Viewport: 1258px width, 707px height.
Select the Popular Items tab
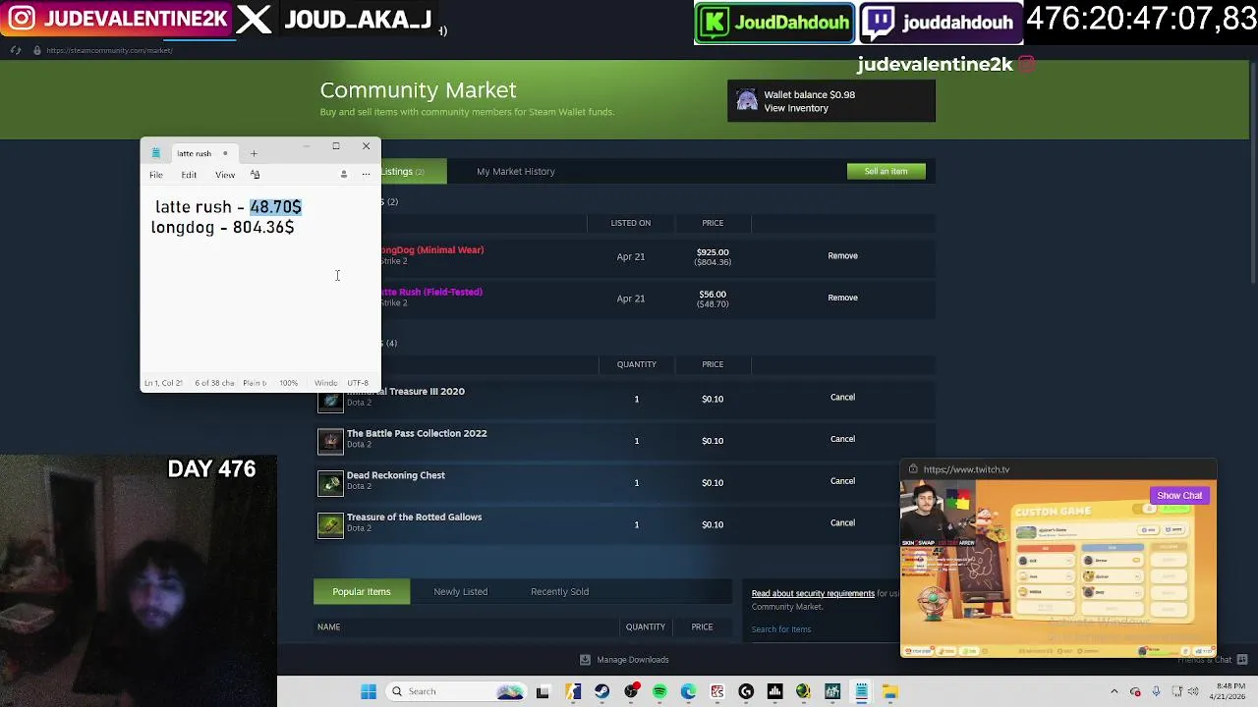point(362,592)
